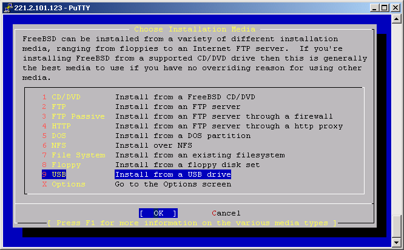Click scrollbar down arrow in PuTTY window

click(x=396, y=242)
